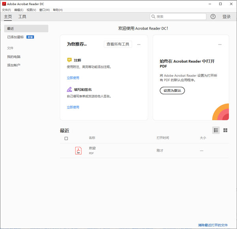This screenshot has height=229, width=237.
Task: Select 已添加星标 in the sidebar
Action: click(x=15, y=37)
